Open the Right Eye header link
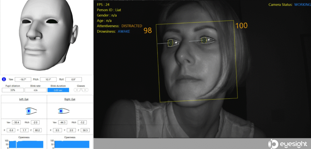This screenshot has width=311, height=149. (70, 99)
